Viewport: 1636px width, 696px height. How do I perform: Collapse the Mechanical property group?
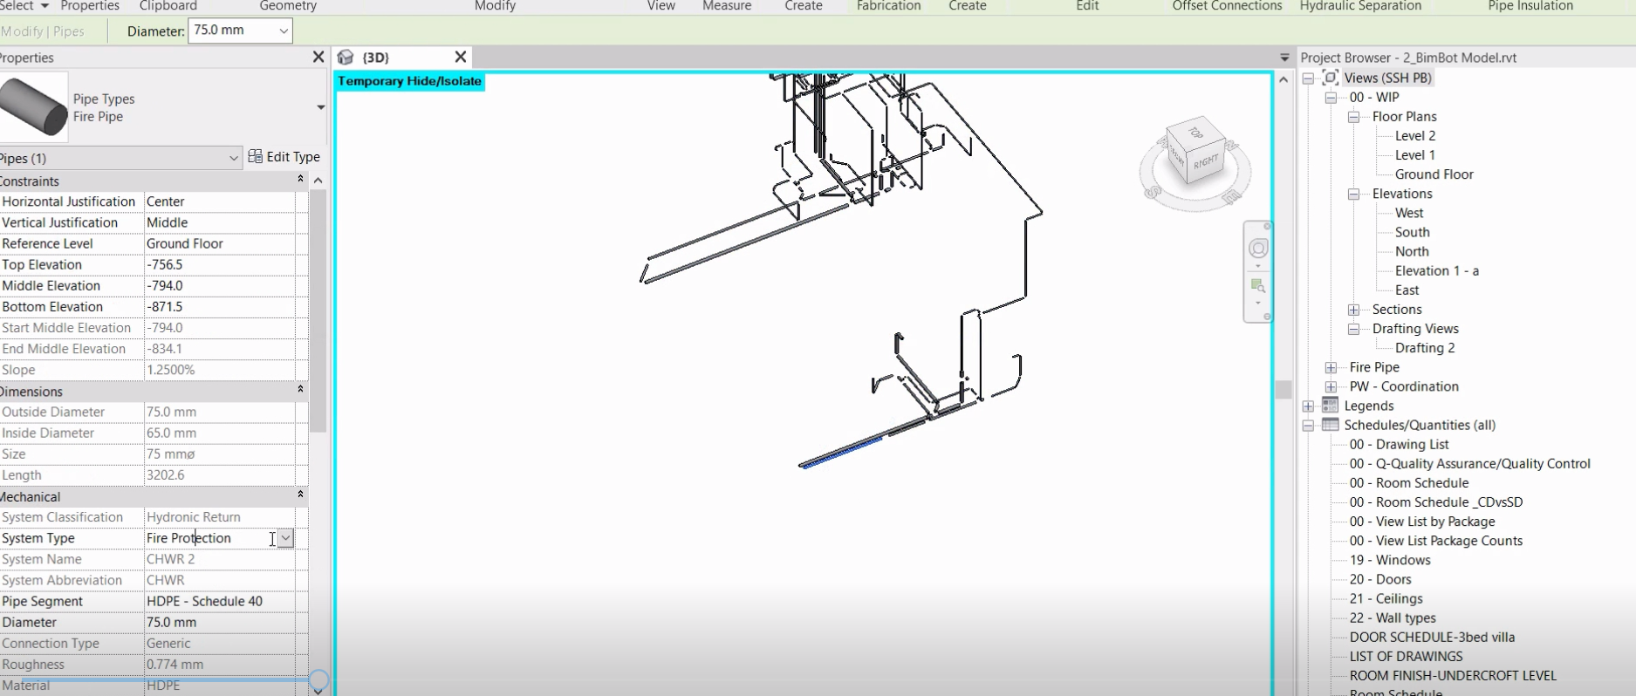tap(300, 495)
